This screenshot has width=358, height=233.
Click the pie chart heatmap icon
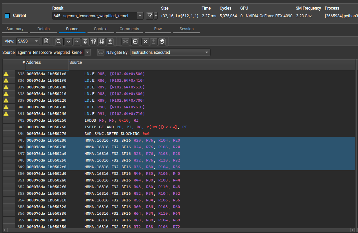[x=162, y=42]
